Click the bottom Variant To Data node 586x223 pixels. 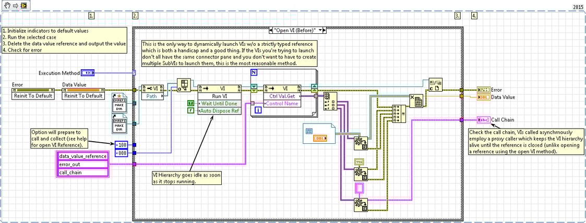[360, 204]
